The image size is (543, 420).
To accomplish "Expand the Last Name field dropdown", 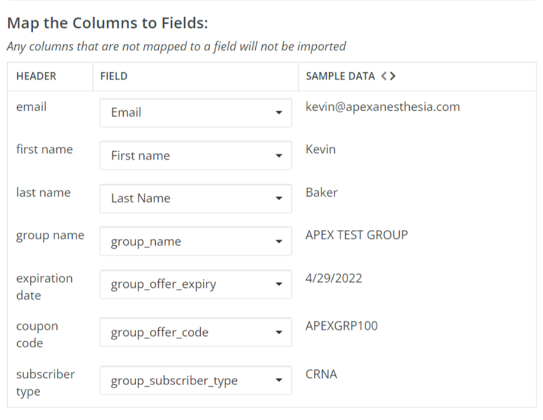I will 195,198.
